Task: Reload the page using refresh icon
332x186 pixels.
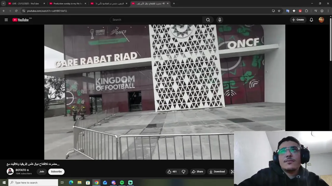Action: tap(16, 11)
